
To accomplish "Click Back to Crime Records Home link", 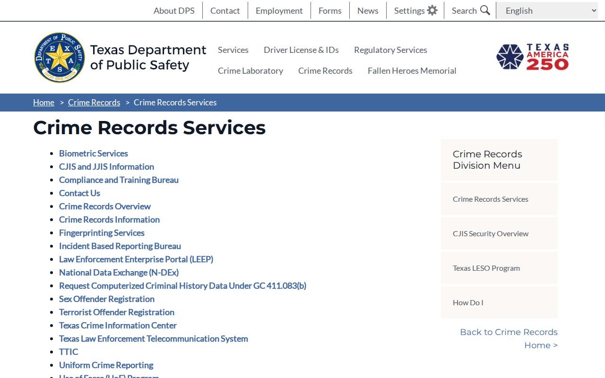I will [x=509, y=338].
